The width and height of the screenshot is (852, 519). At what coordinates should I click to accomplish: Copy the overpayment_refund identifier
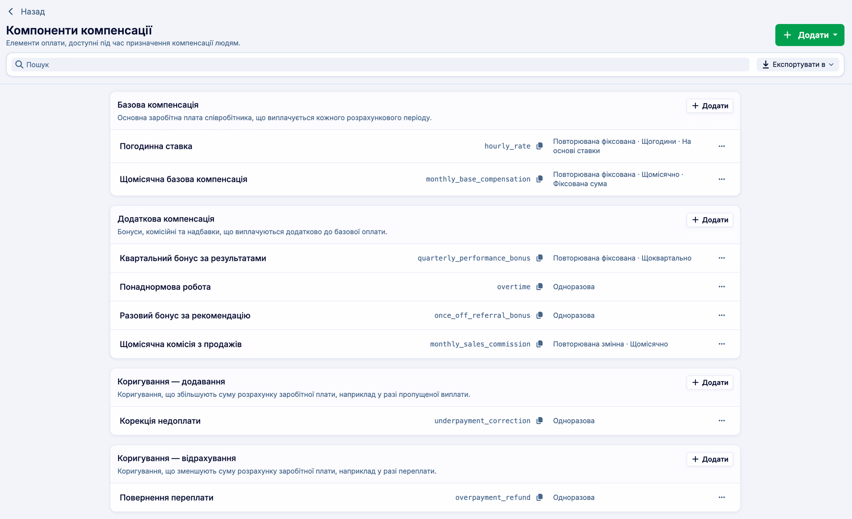coord(540,497)
